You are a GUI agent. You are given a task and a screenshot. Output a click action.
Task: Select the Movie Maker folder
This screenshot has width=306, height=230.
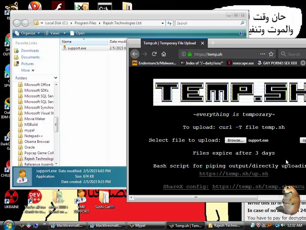(x=35, y=119)
